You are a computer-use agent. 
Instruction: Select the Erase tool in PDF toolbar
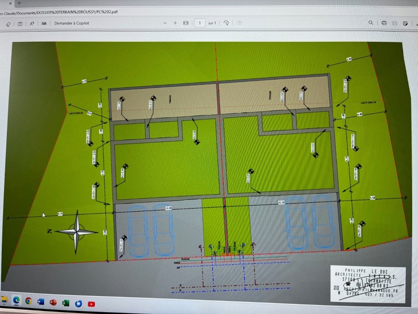(x=8, y=24)
